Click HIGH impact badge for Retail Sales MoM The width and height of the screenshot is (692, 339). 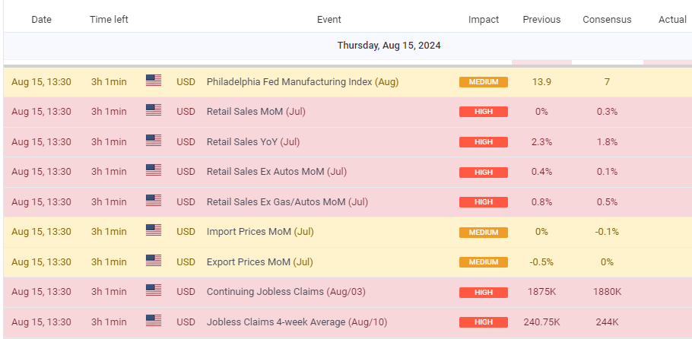coord(483,112)
